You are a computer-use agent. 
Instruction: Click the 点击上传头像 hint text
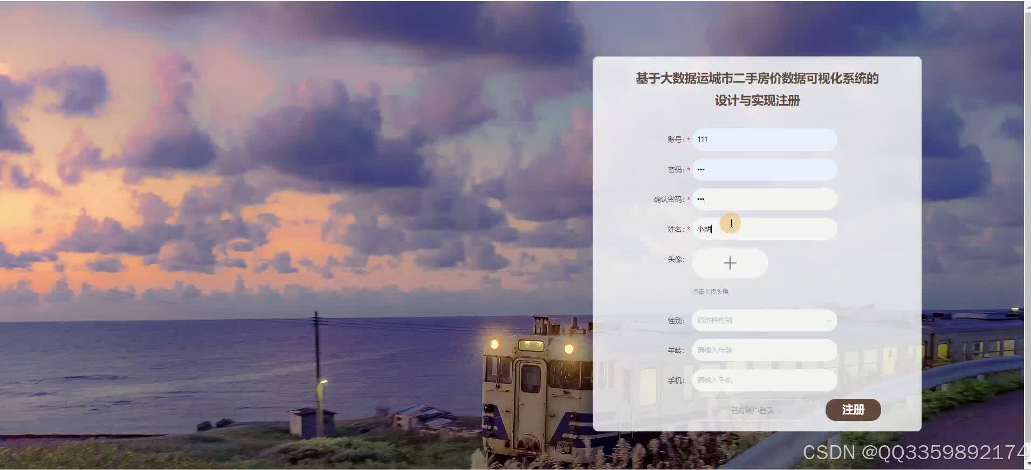click(x=710, y=292)
